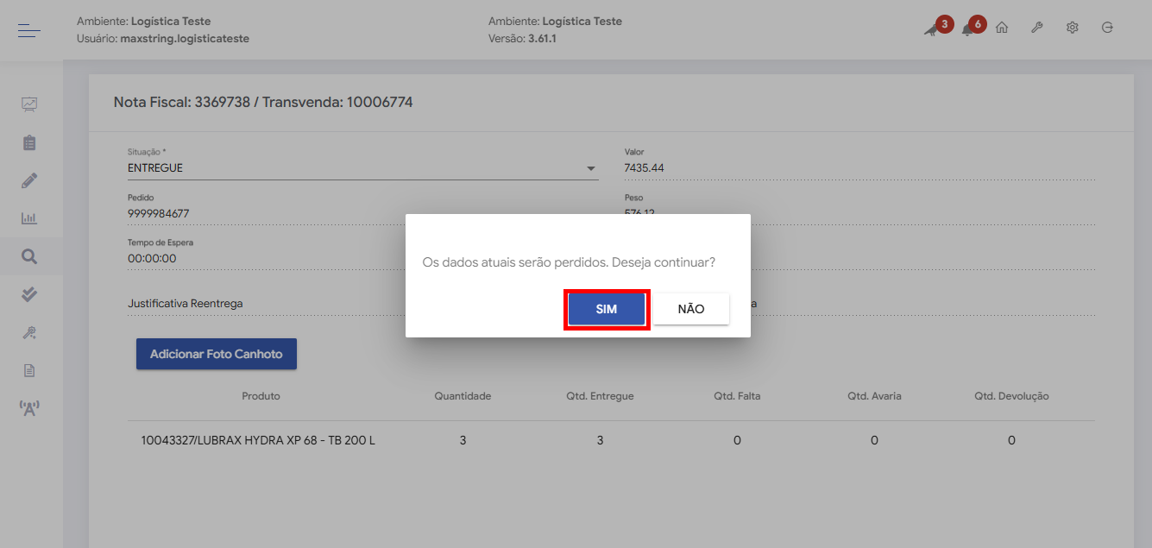
Task: Open the presentation chart sidebar icon
Action: coord(29,104)
